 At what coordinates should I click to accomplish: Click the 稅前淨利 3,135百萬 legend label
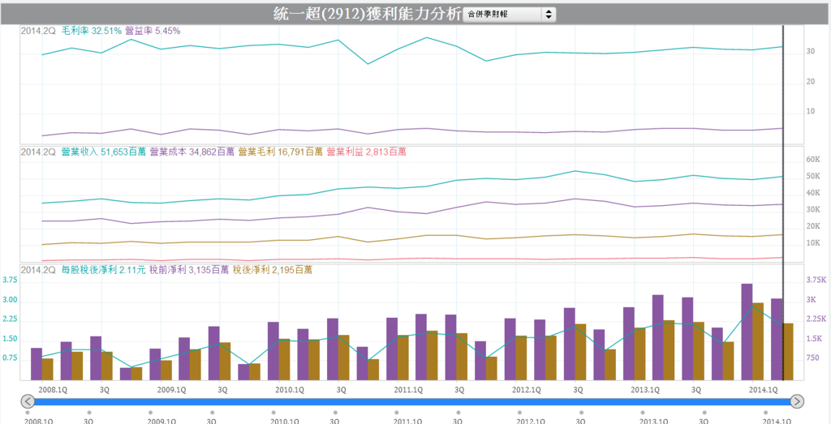[x=188, y=270]
